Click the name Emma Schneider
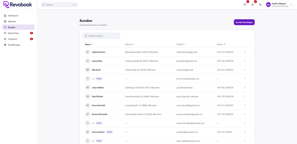 pos(100,114)
